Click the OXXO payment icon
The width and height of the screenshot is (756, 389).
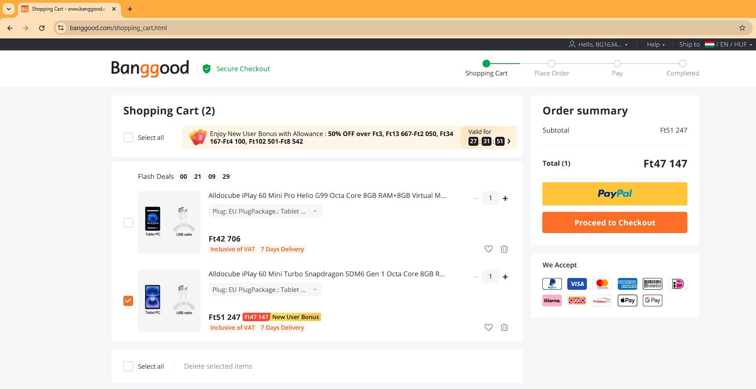click(x=577, y=300)
